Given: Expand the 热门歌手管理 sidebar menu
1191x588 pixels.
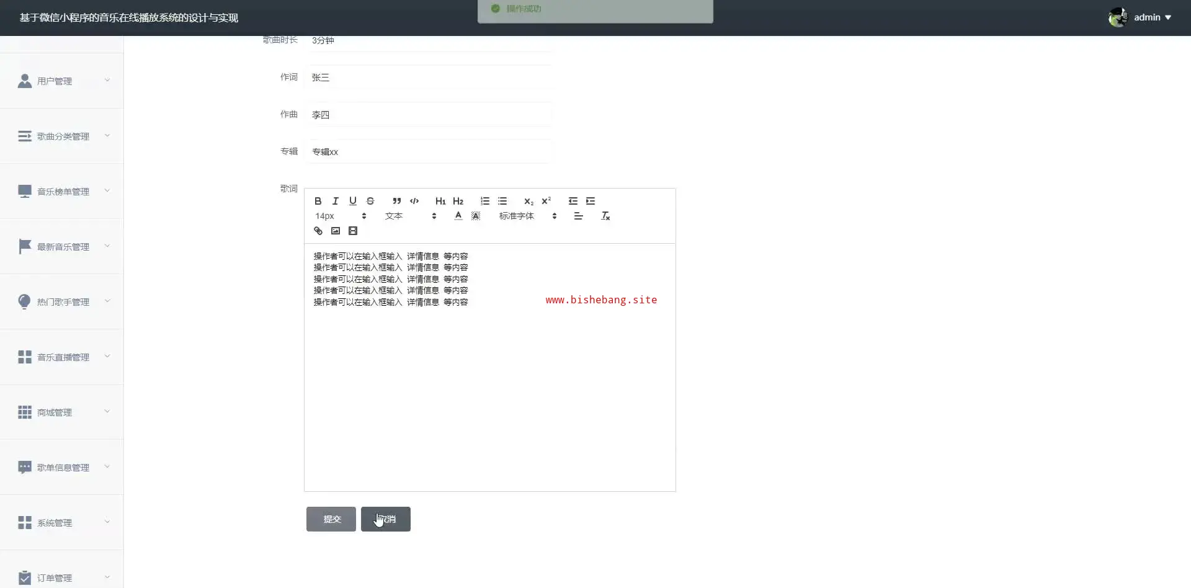Looking at the screenshot, I should point(62,301).
